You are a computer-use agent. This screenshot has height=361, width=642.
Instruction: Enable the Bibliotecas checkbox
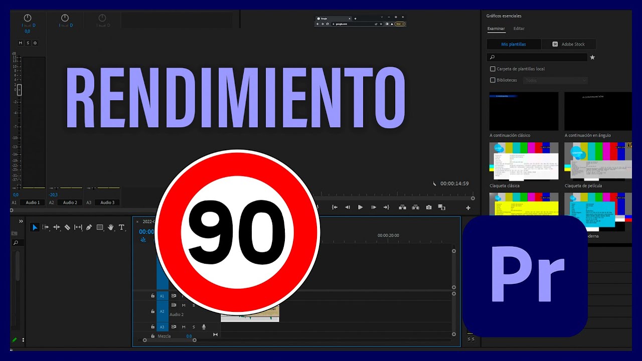(493, 80)
